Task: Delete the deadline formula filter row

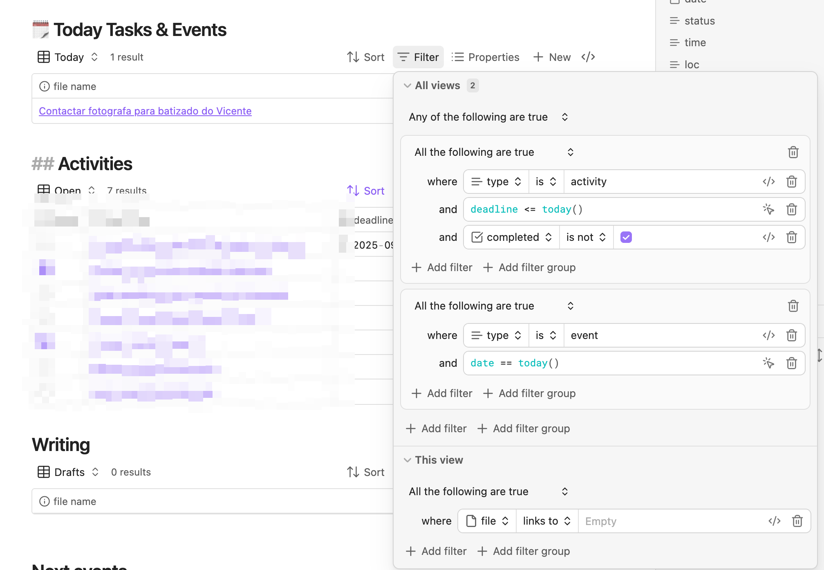Action: tap(792, 209)
